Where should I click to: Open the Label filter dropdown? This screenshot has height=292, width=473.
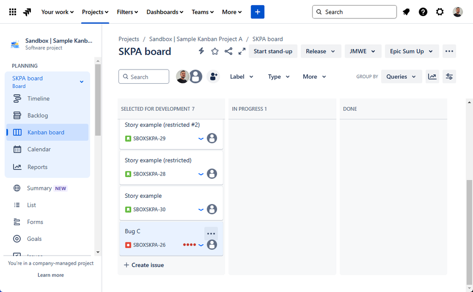tap(242, 77)
